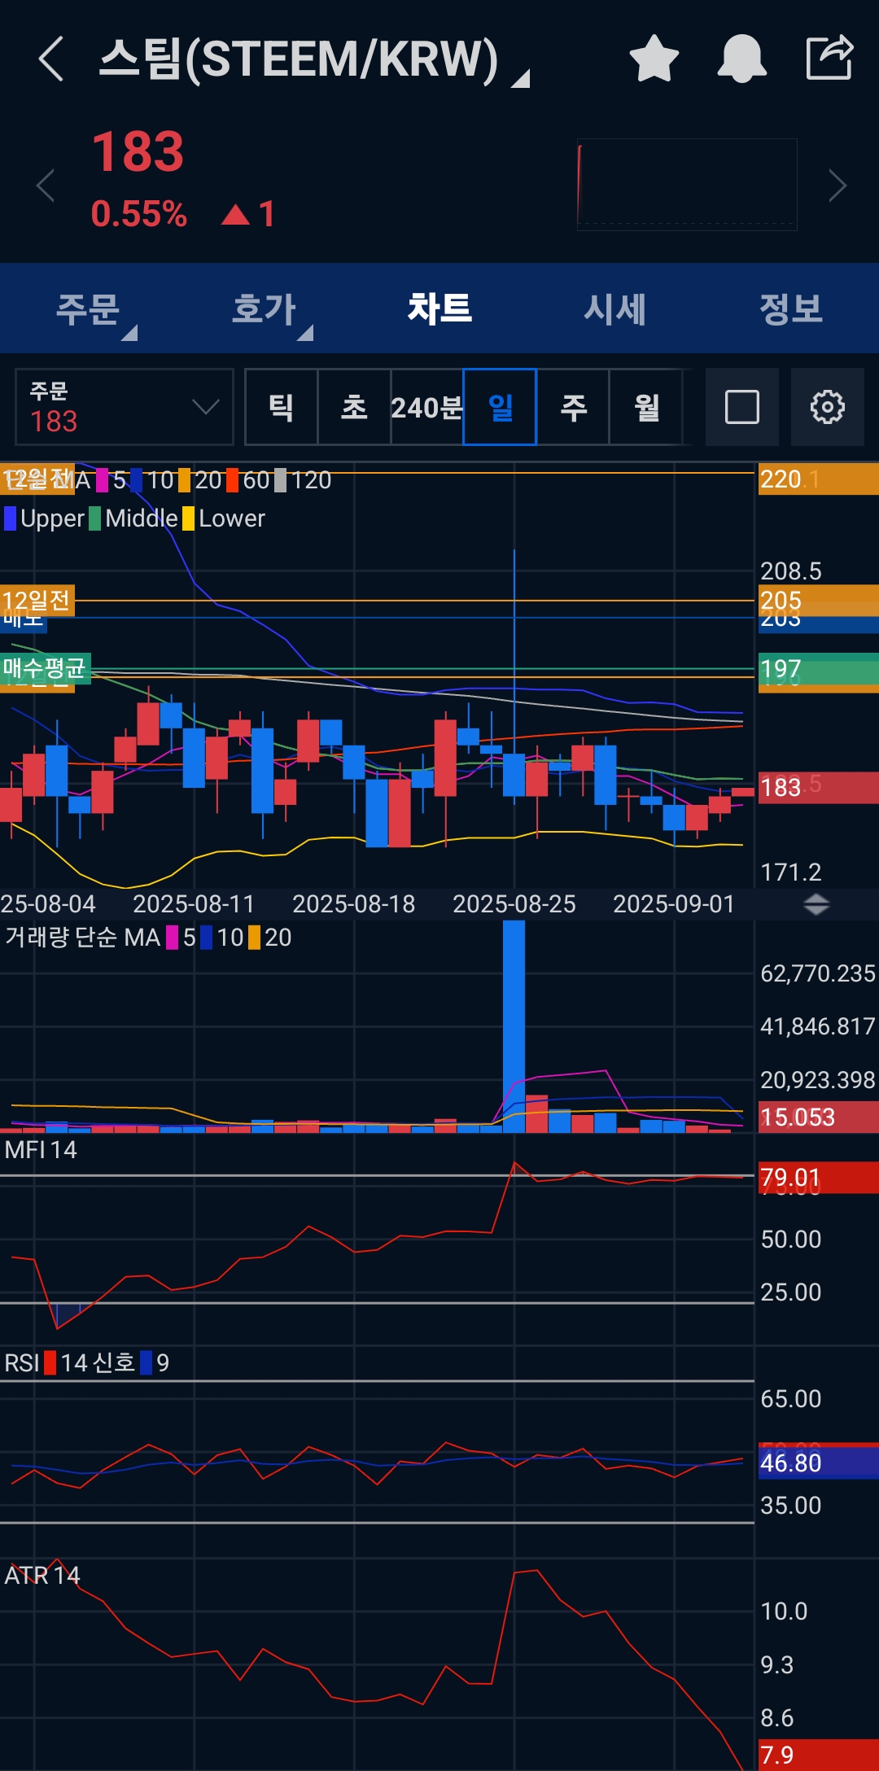Tap the Bollinger Middle green swatch
879x1771 pixels.
pos(95,518)
